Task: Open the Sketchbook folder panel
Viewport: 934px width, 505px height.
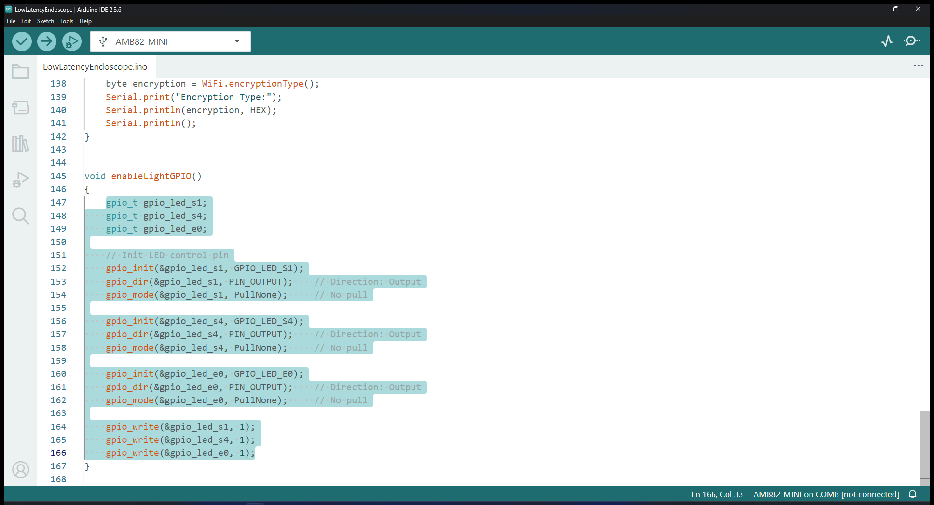Action: coord(20,72)
